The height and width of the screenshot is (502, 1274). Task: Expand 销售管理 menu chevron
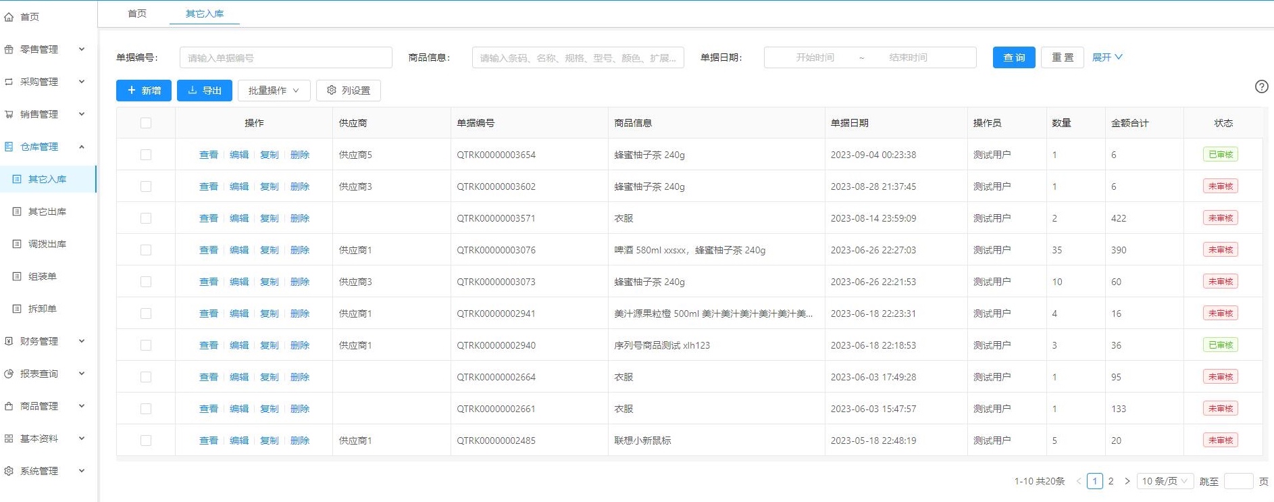tap(82, 114)
